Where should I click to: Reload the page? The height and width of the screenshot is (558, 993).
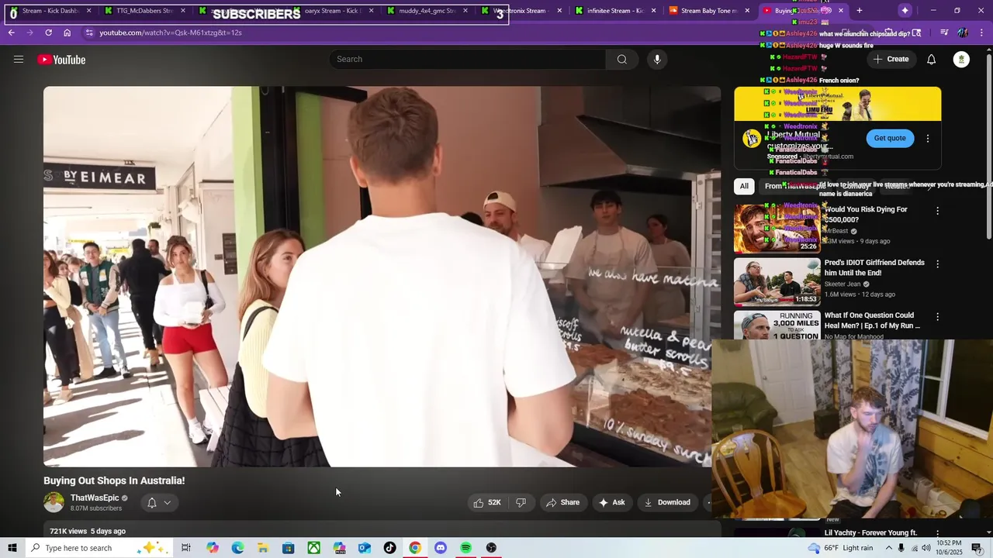click(48, 33)
